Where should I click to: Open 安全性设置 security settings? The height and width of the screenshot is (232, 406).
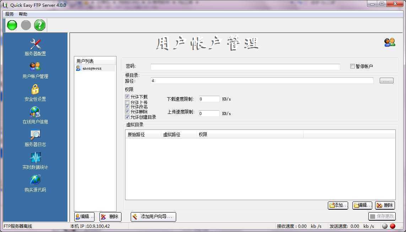coord(35,93)
